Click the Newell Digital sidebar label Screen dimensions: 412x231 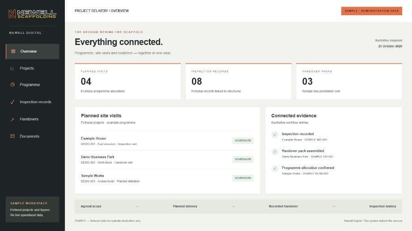point(25,33)
